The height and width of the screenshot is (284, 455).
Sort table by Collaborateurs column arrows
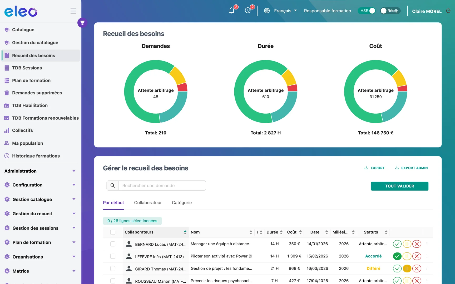tap(185, 232)
